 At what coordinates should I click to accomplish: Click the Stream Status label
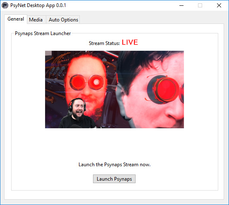pyautogui.click(x=104, y=43)
